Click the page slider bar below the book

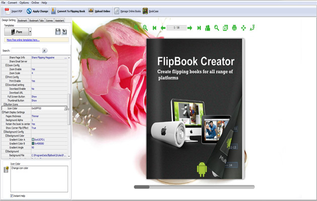[194, 187]
